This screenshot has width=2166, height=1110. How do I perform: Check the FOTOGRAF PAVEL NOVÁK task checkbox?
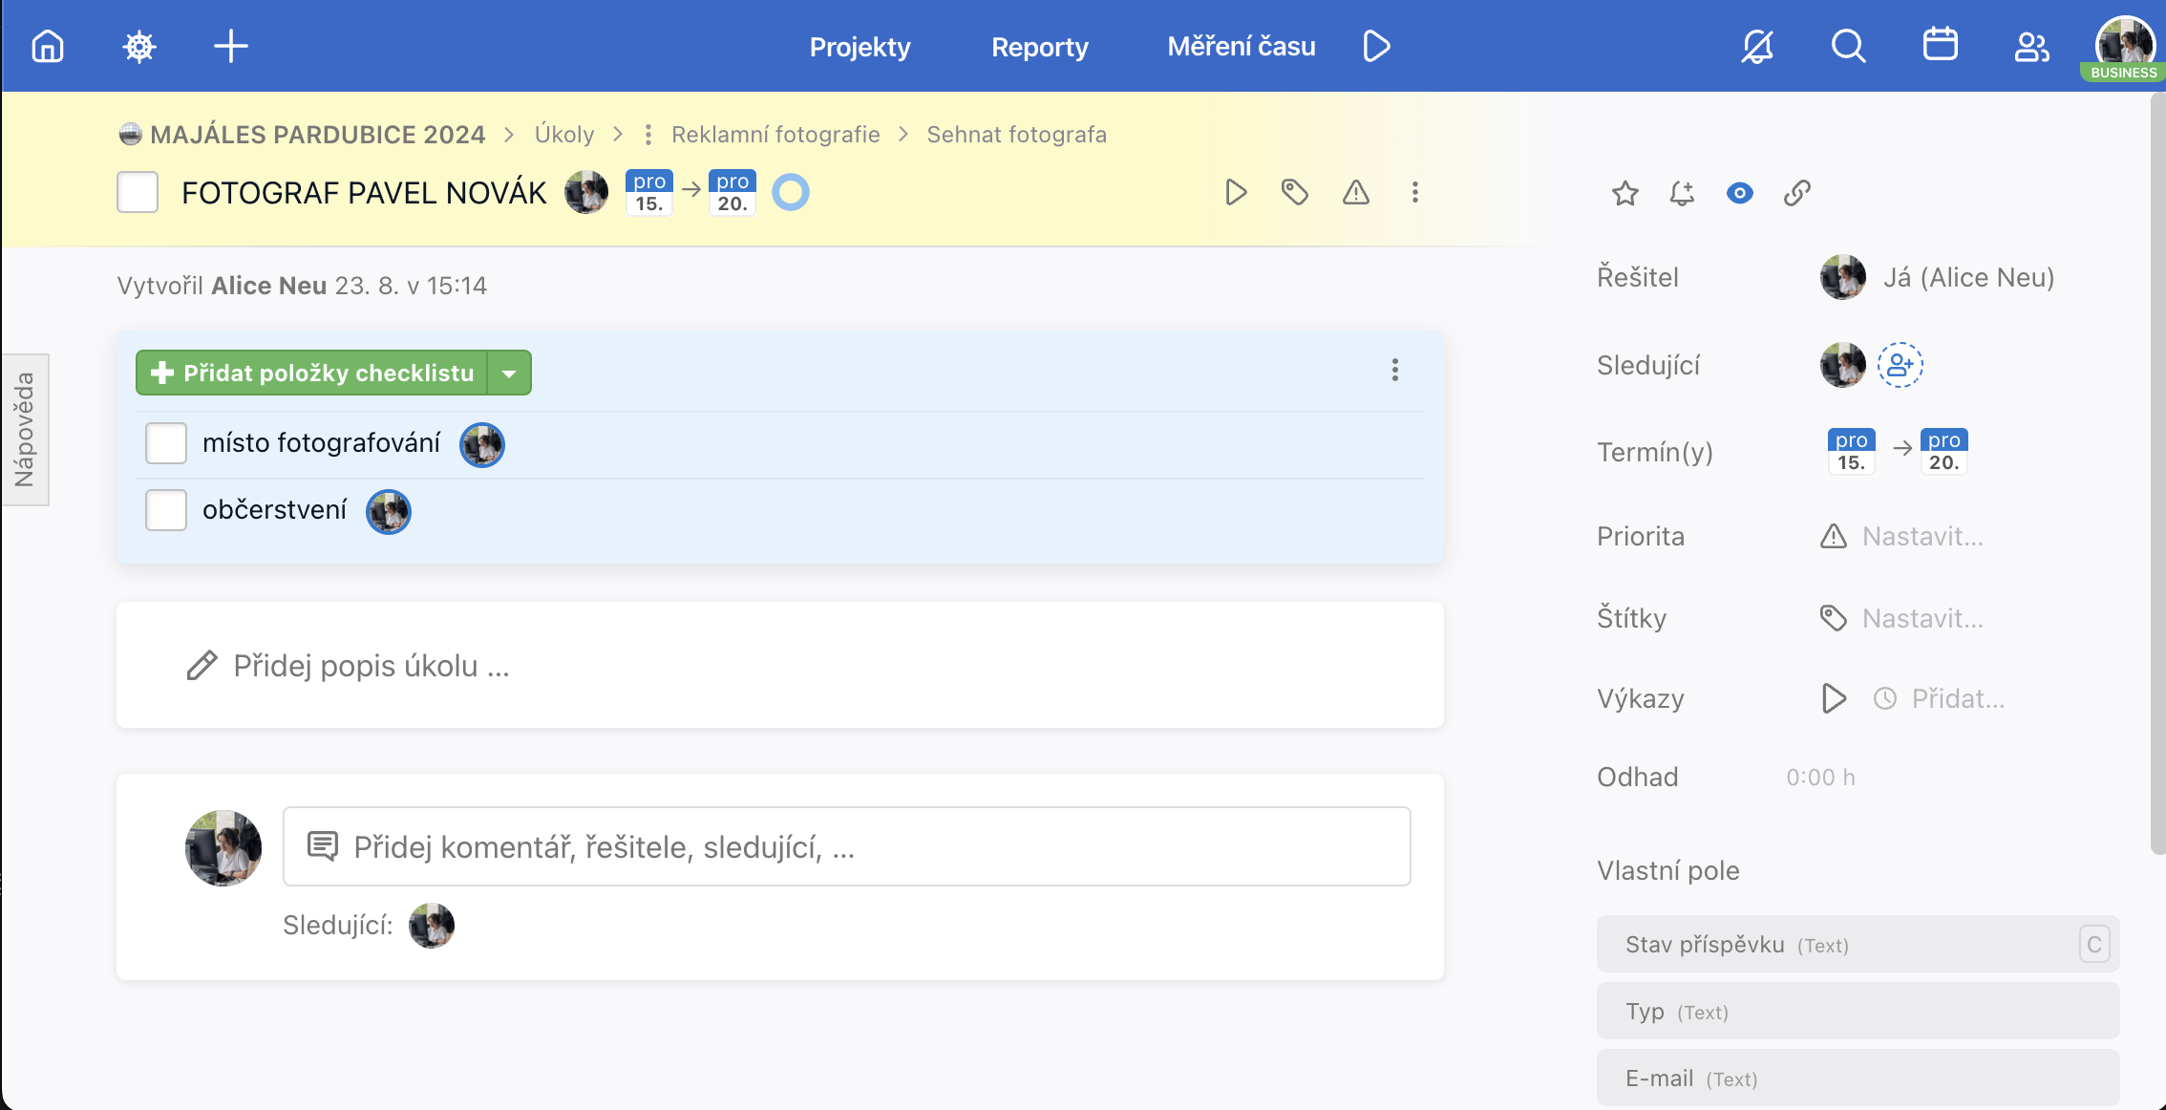click(138, 192)
